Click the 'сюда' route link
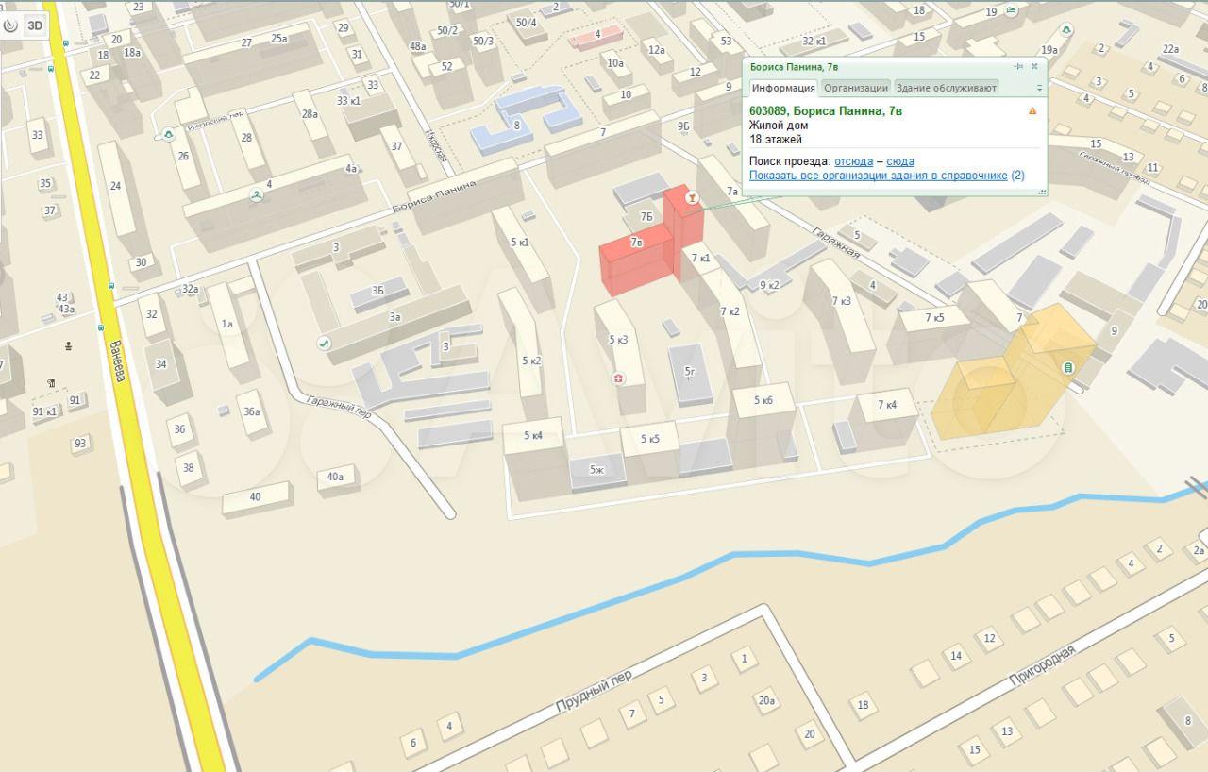1208x772 pixels. pos(899,161)
